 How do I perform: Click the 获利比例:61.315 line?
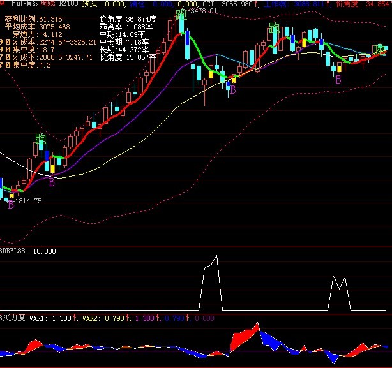[33, 19]
